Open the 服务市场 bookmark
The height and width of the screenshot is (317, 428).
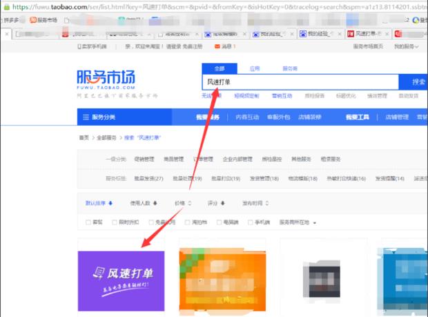(x=43, y=20)
